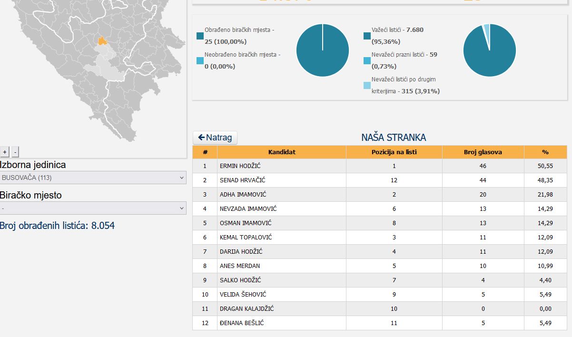The image size is (572, 337).
Task: Sort by Broj glasova column header
Action: click(483, 152)
